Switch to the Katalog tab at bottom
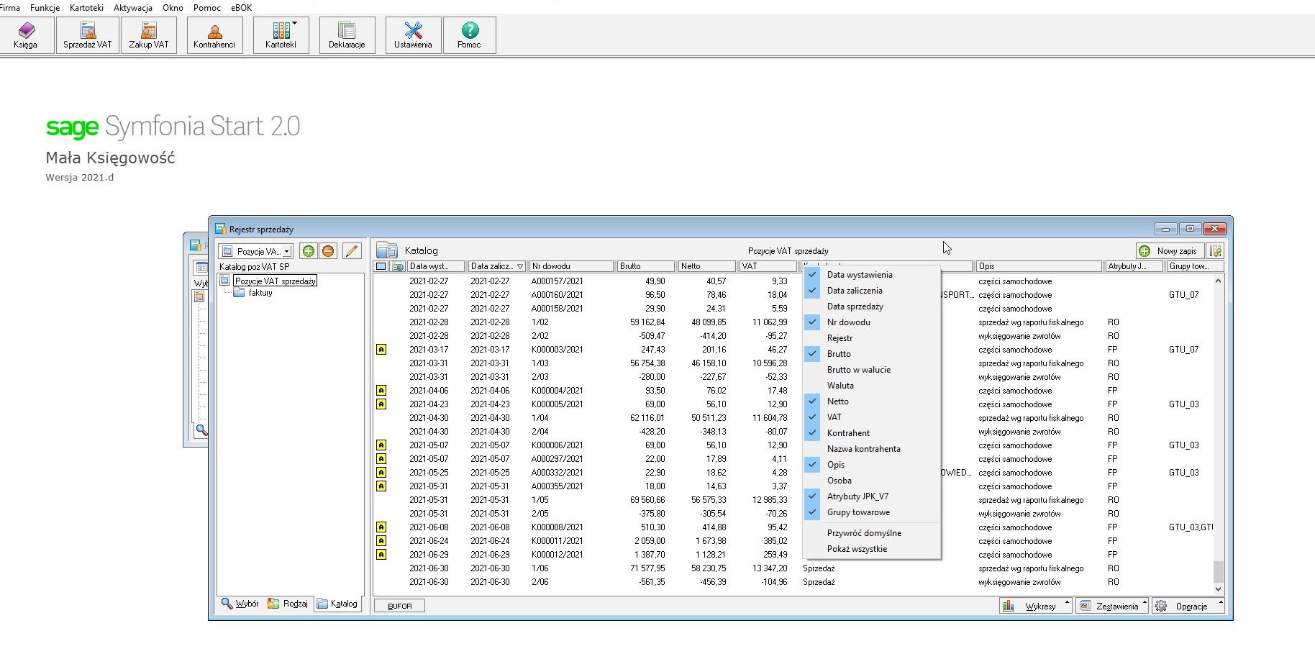Screen dimensions: 1315x672 coord(337,604)
